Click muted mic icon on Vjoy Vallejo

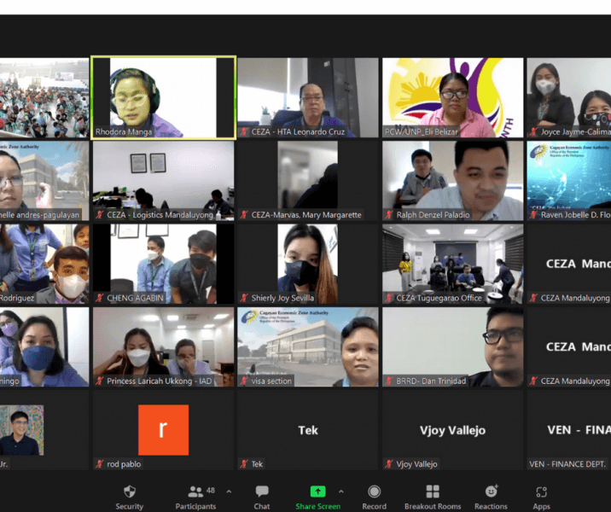pos(389,463)
